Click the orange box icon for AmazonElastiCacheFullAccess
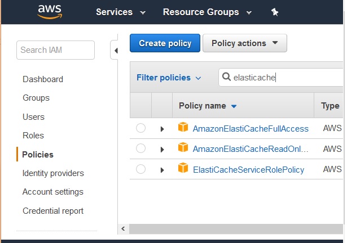 [x=183, y=128]
